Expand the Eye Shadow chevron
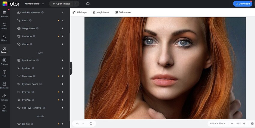The height and width of the screenshot is (128, 255). click(x=62, y=60)
